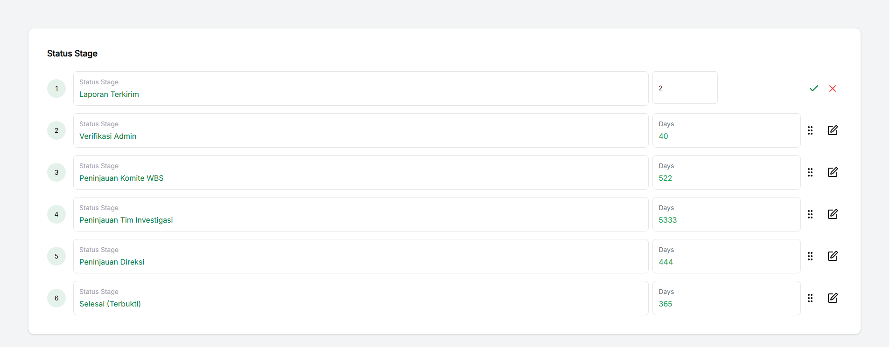Click the Days field showing 522
The height and width of the screenshot is (347, 890).
[x=726, y=172]
